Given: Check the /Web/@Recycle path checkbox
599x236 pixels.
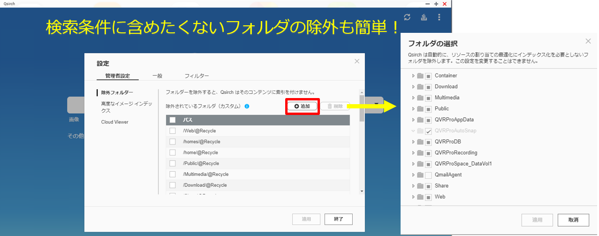Looking at the screenshot, I should 173,131.
